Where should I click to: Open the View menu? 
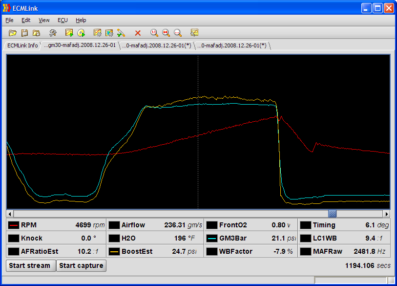(x=44, y=20)
